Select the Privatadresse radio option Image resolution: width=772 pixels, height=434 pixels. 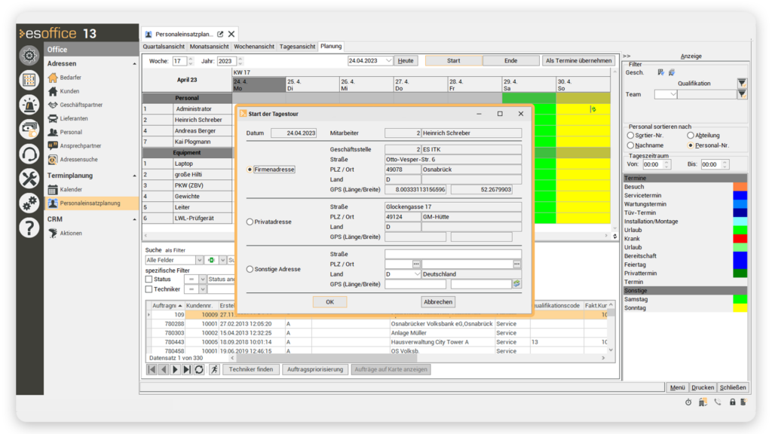point(250,222)
